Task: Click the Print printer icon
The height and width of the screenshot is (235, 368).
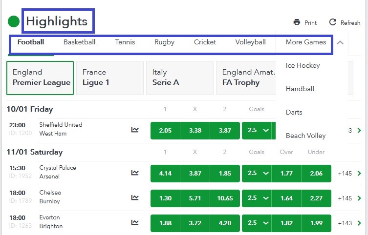Action: [297, 22]
